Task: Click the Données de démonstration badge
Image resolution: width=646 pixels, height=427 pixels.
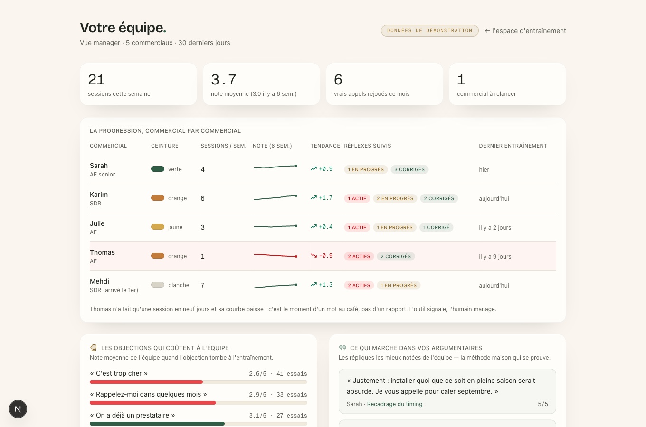Action: point(430,30)
